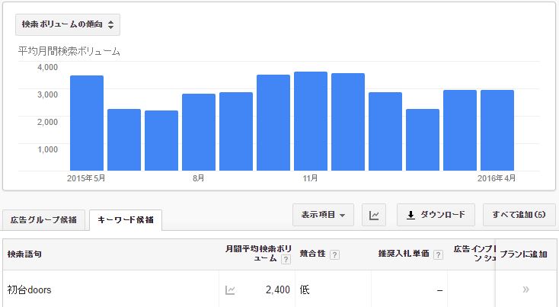Click the 2015年 5月 bar in chart
559x307 pixels.
tap(87, 123)
